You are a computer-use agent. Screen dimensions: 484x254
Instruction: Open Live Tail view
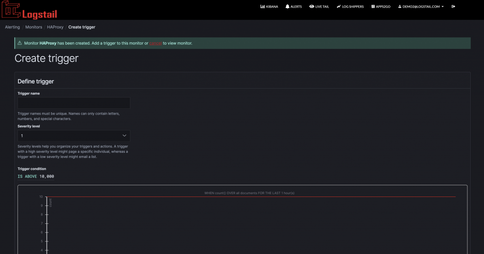[x=319, y=7]
